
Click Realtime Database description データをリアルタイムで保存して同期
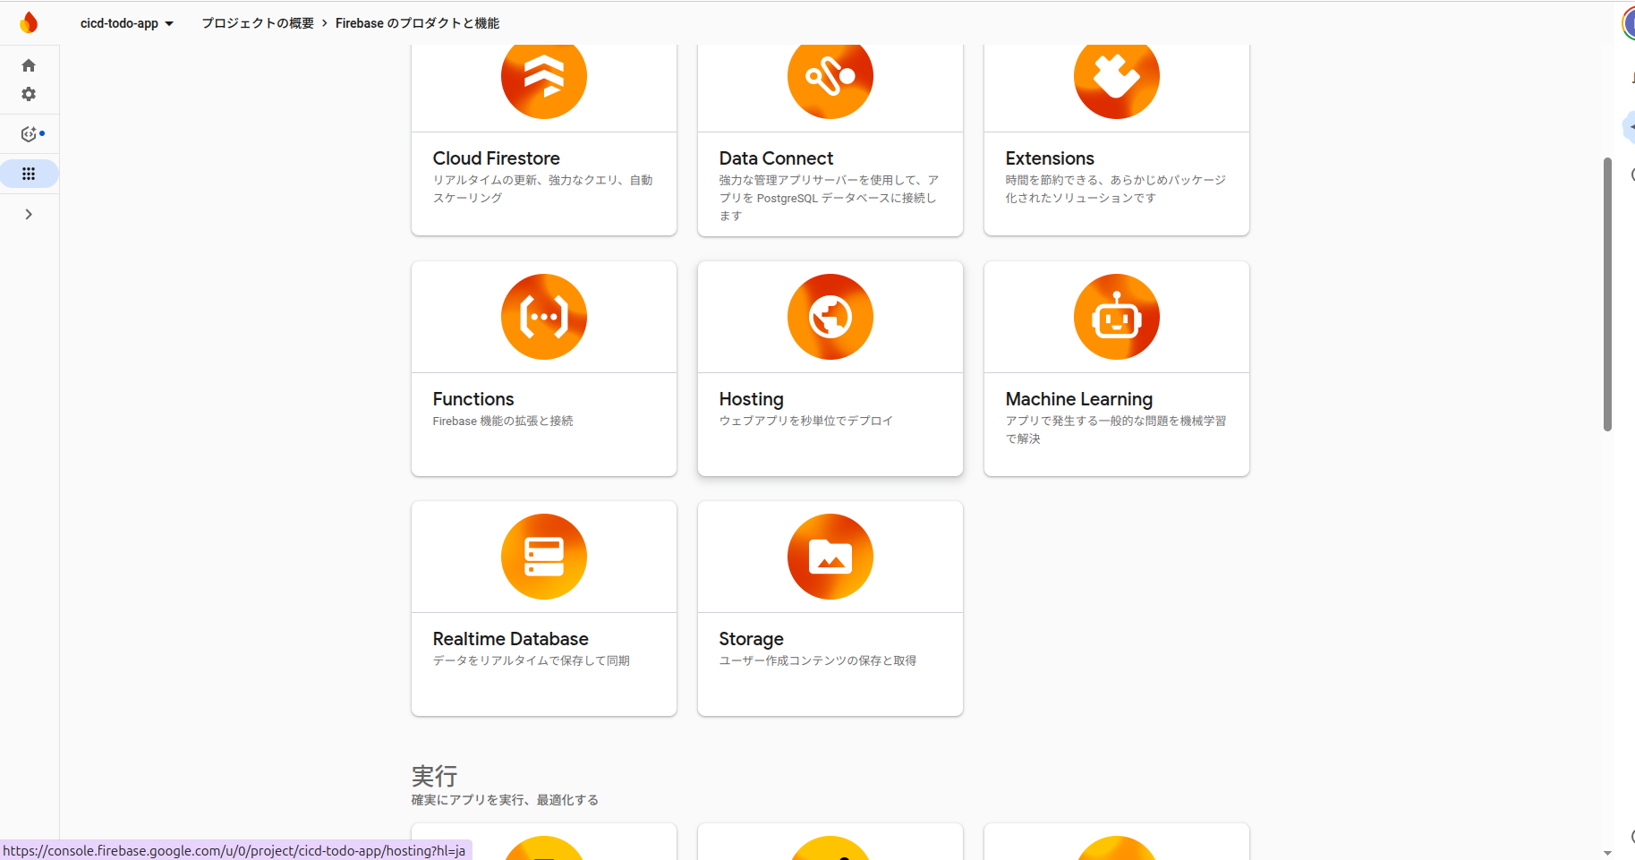[532, 660]
